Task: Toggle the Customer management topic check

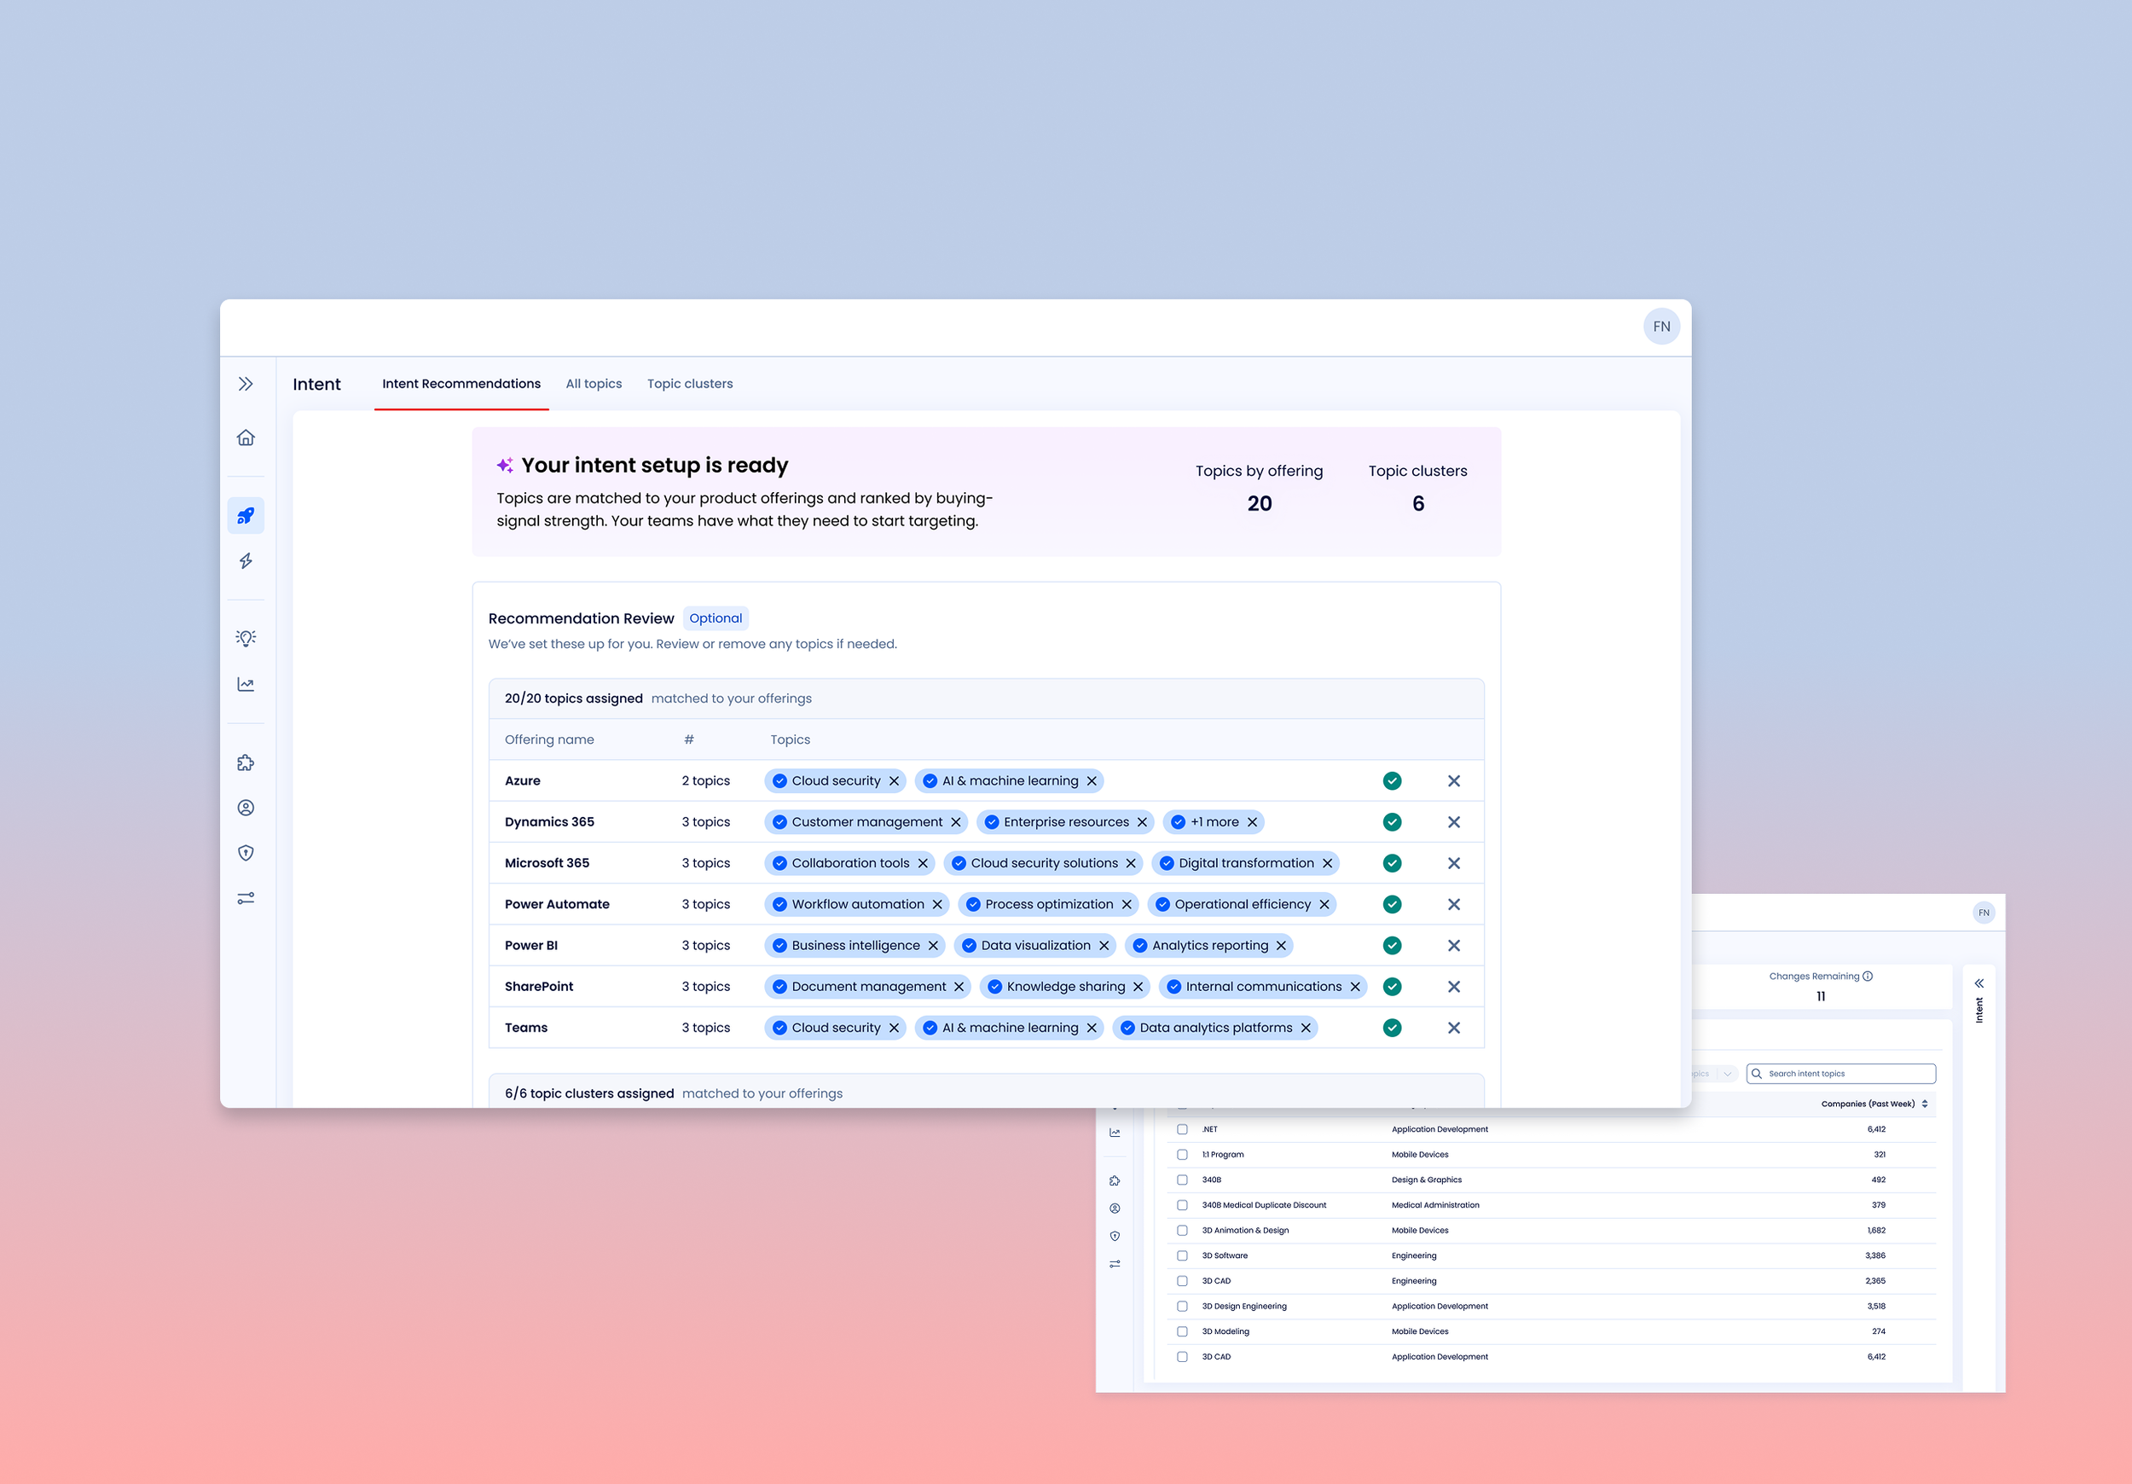Action: coord(779,822)
